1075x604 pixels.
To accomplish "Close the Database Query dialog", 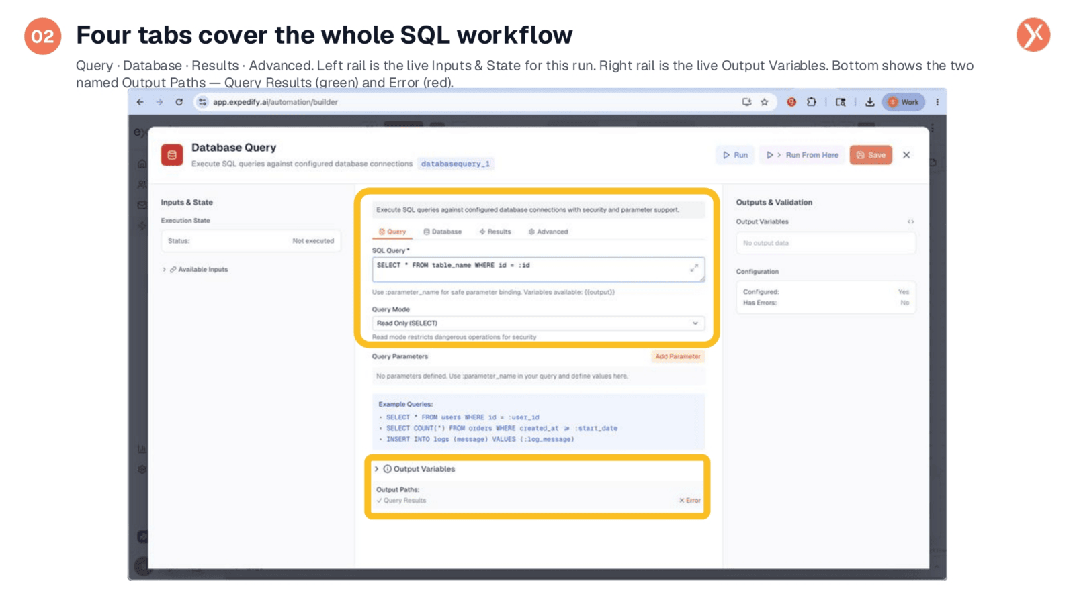I will tap(906, 155).
